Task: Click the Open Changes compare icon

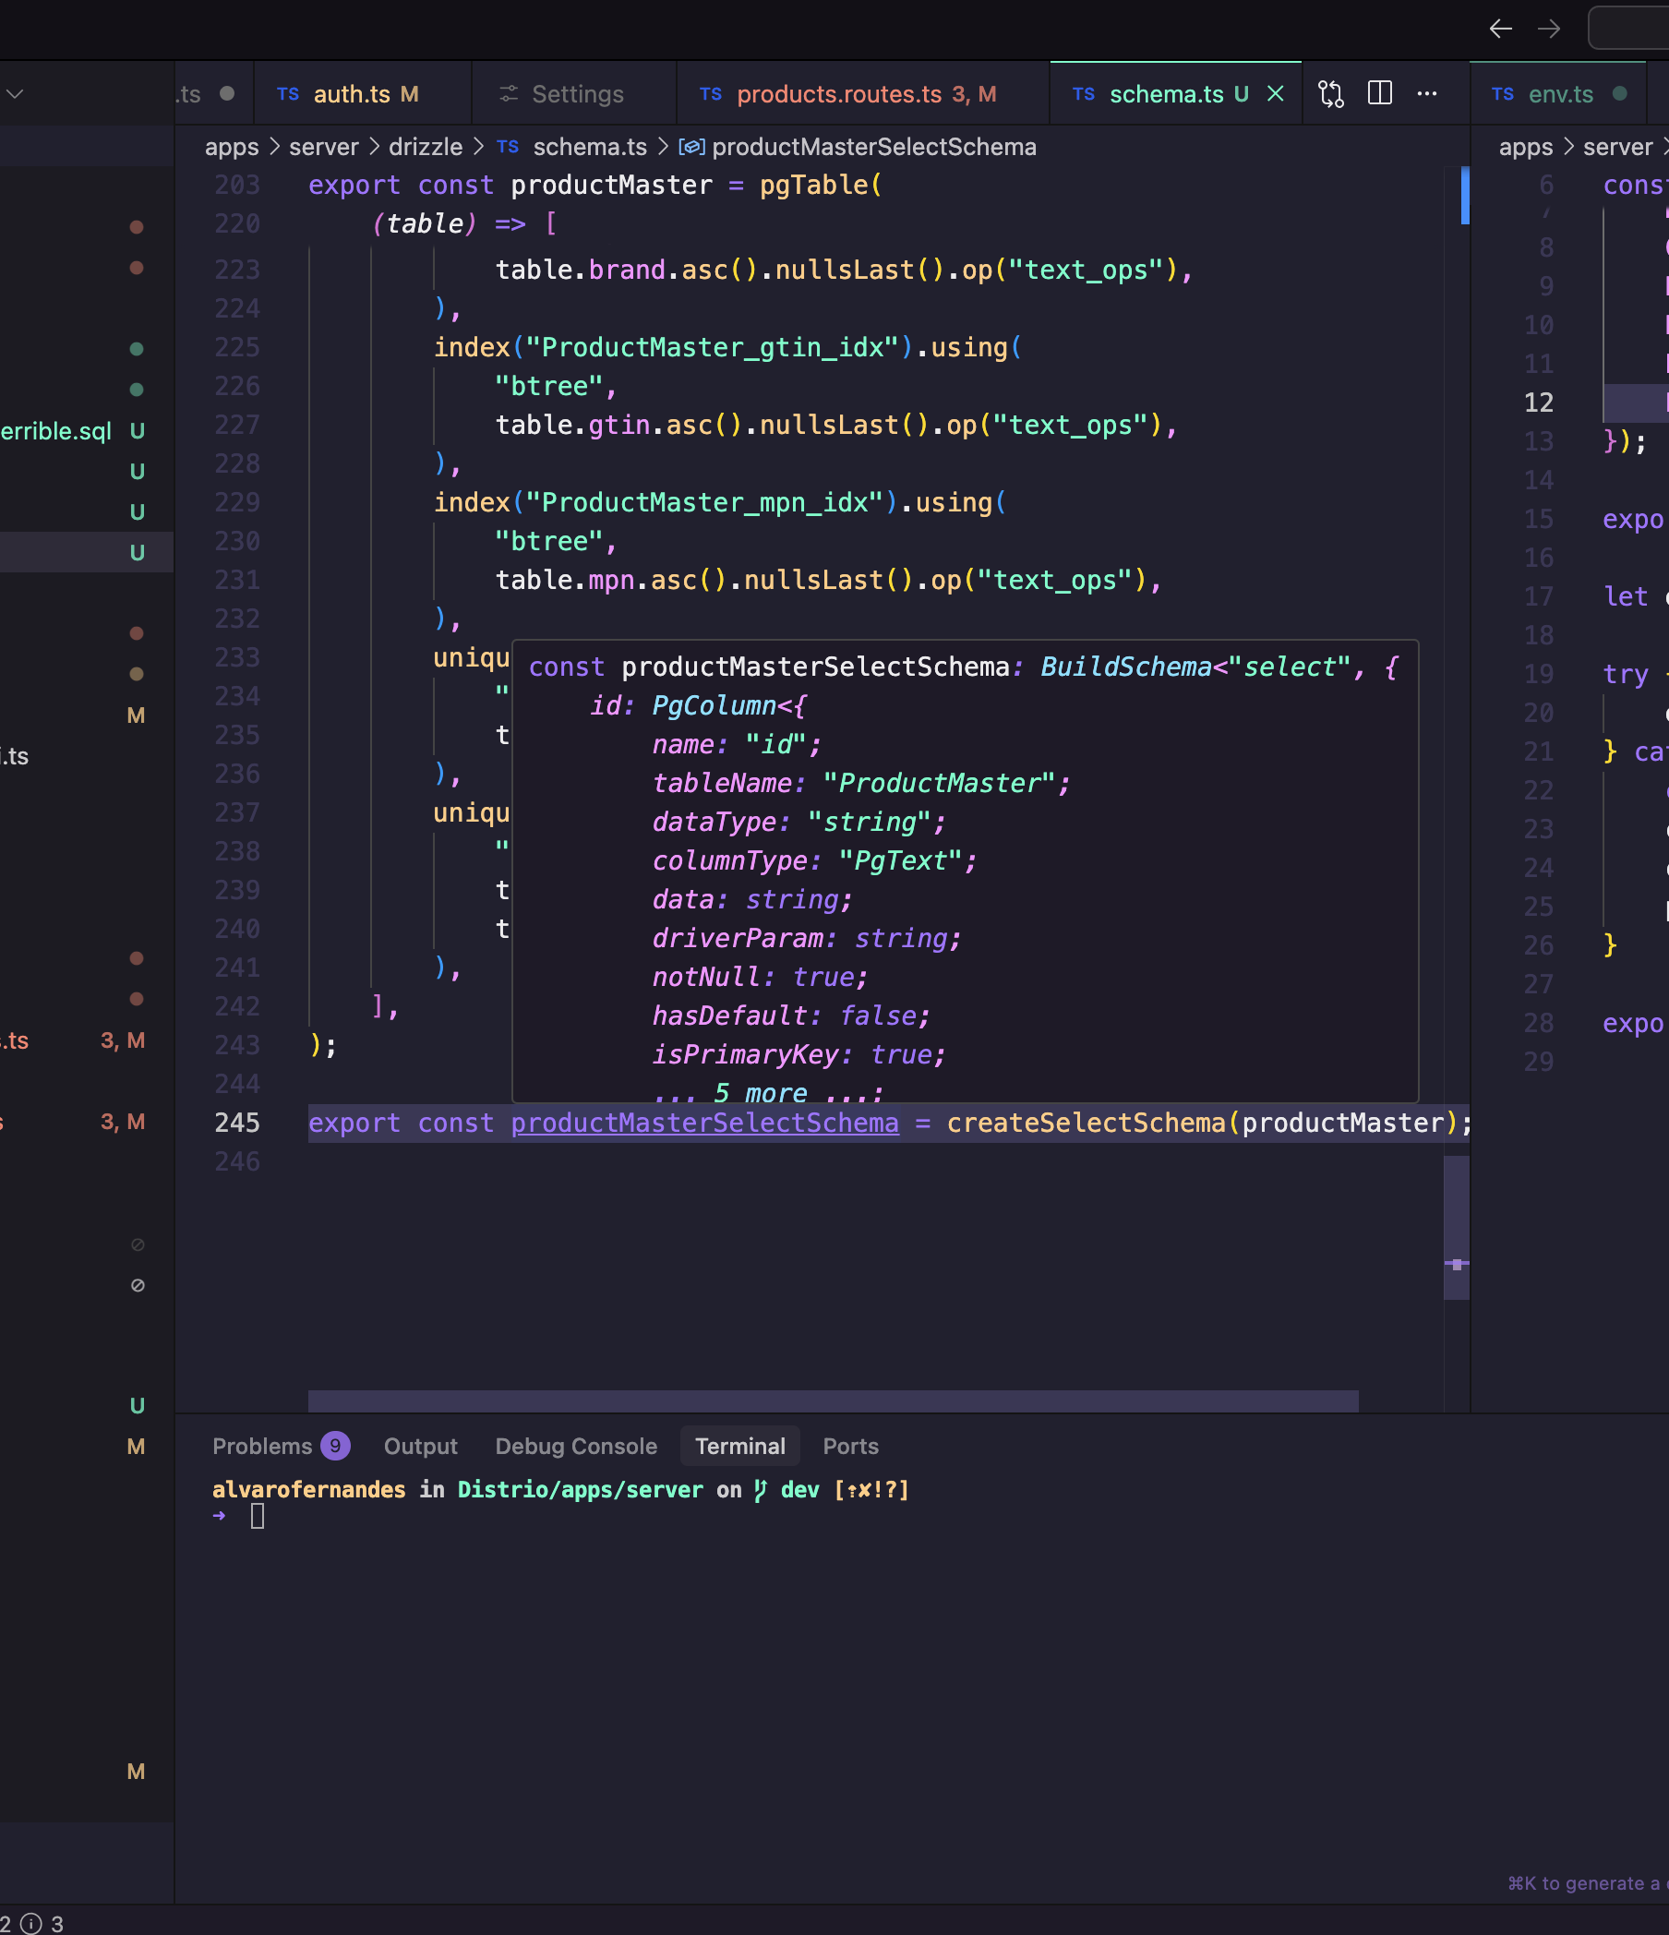Action: [1331, 94]
